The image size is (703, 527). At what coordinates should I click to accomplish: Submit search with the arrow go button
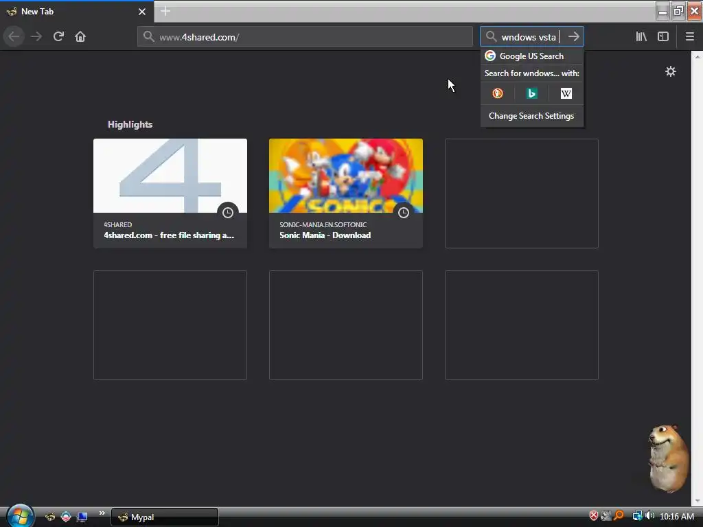(573, 36)
